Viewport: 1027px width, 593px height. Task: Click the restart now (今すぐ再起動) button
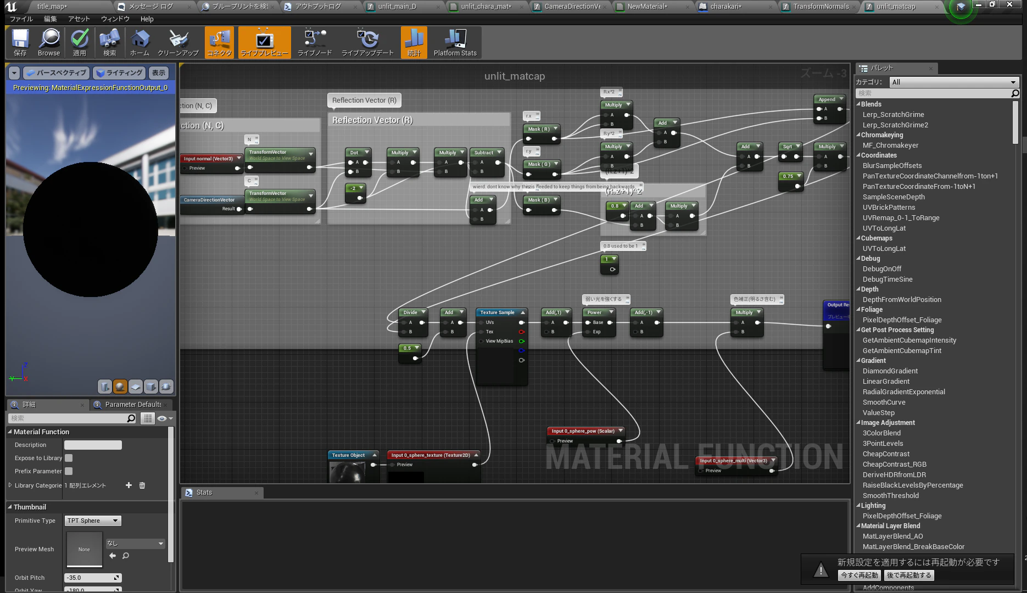pos(859,575)
